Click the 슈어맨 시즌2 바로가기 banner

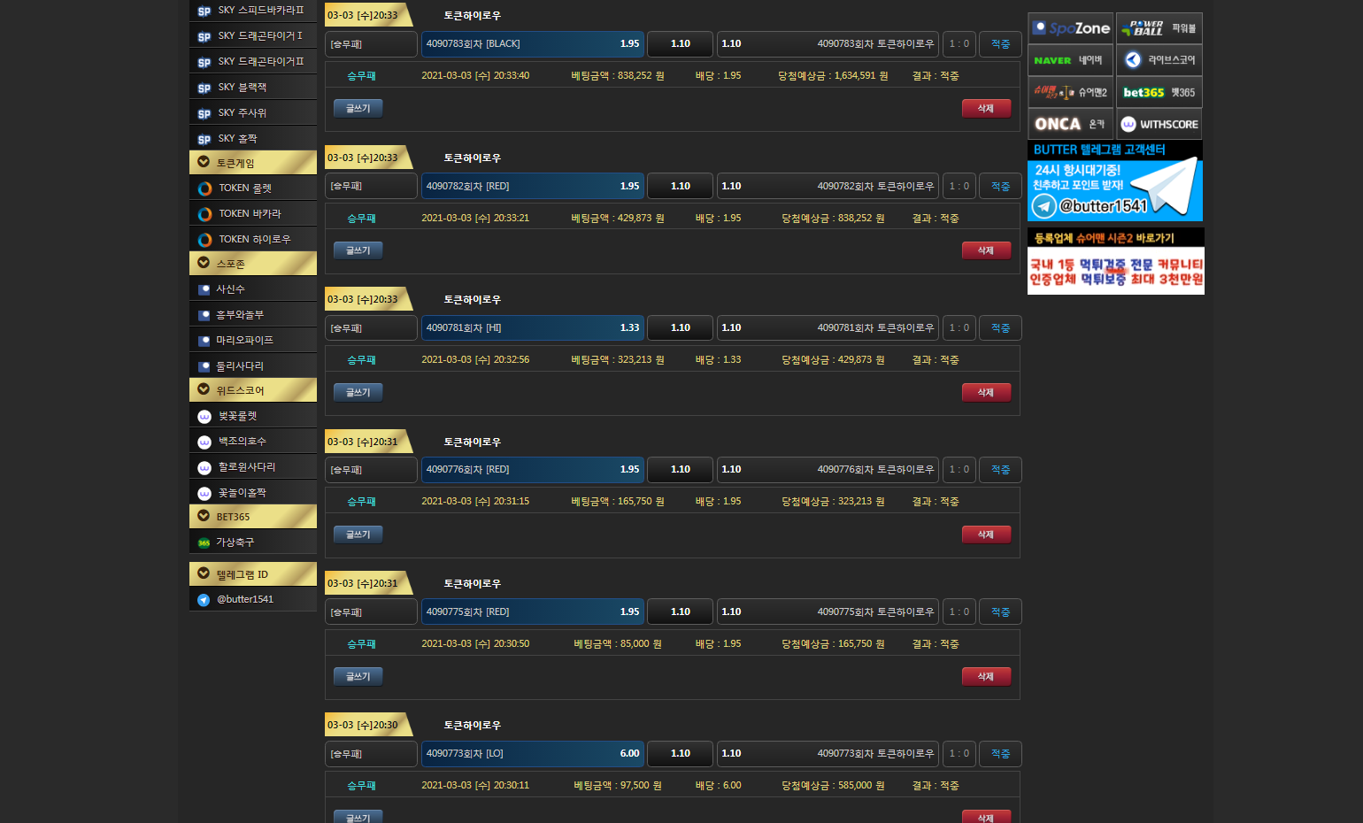click(1115, 262)
